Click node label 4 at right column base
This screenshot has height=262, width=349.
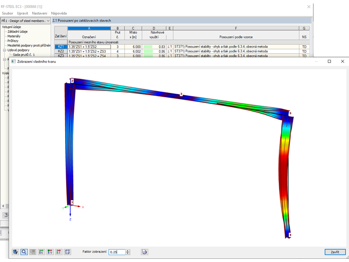click(x=290, y=235)
